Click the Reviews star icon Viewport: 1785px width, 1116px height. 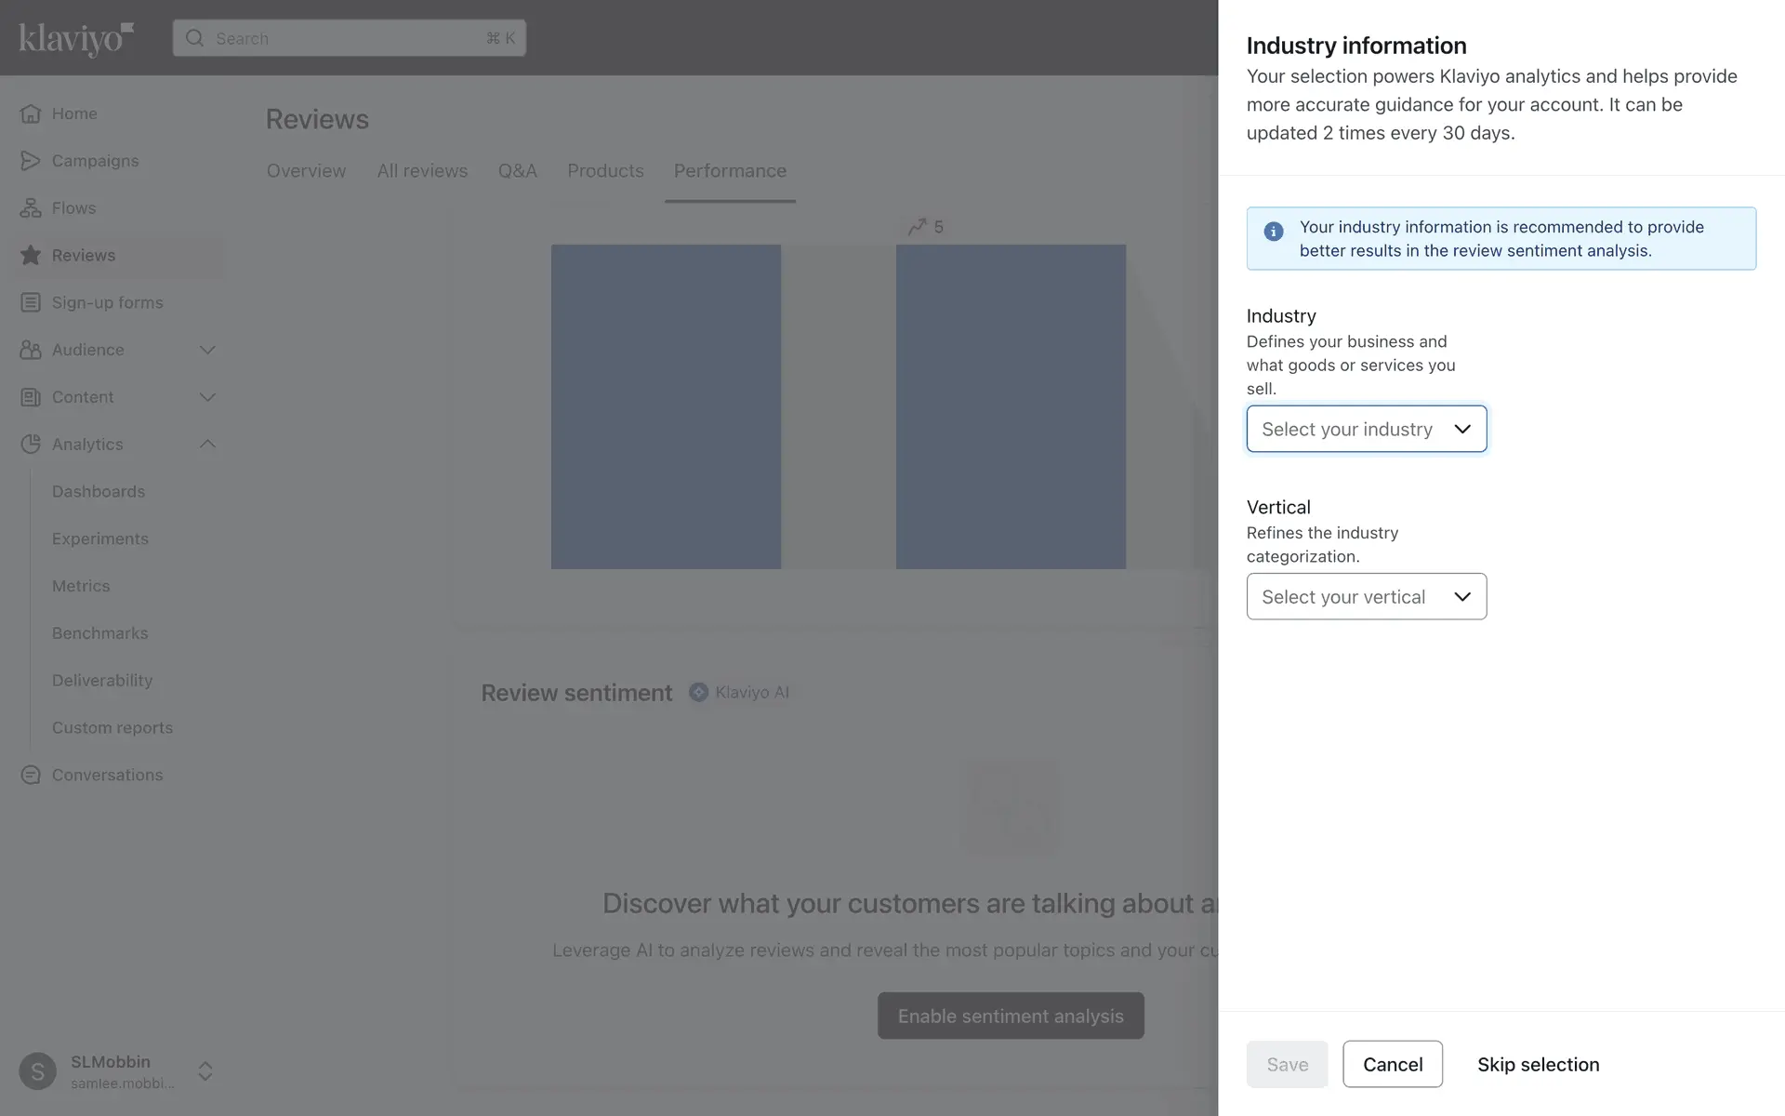pyautogui.click(x=31, y=256)
